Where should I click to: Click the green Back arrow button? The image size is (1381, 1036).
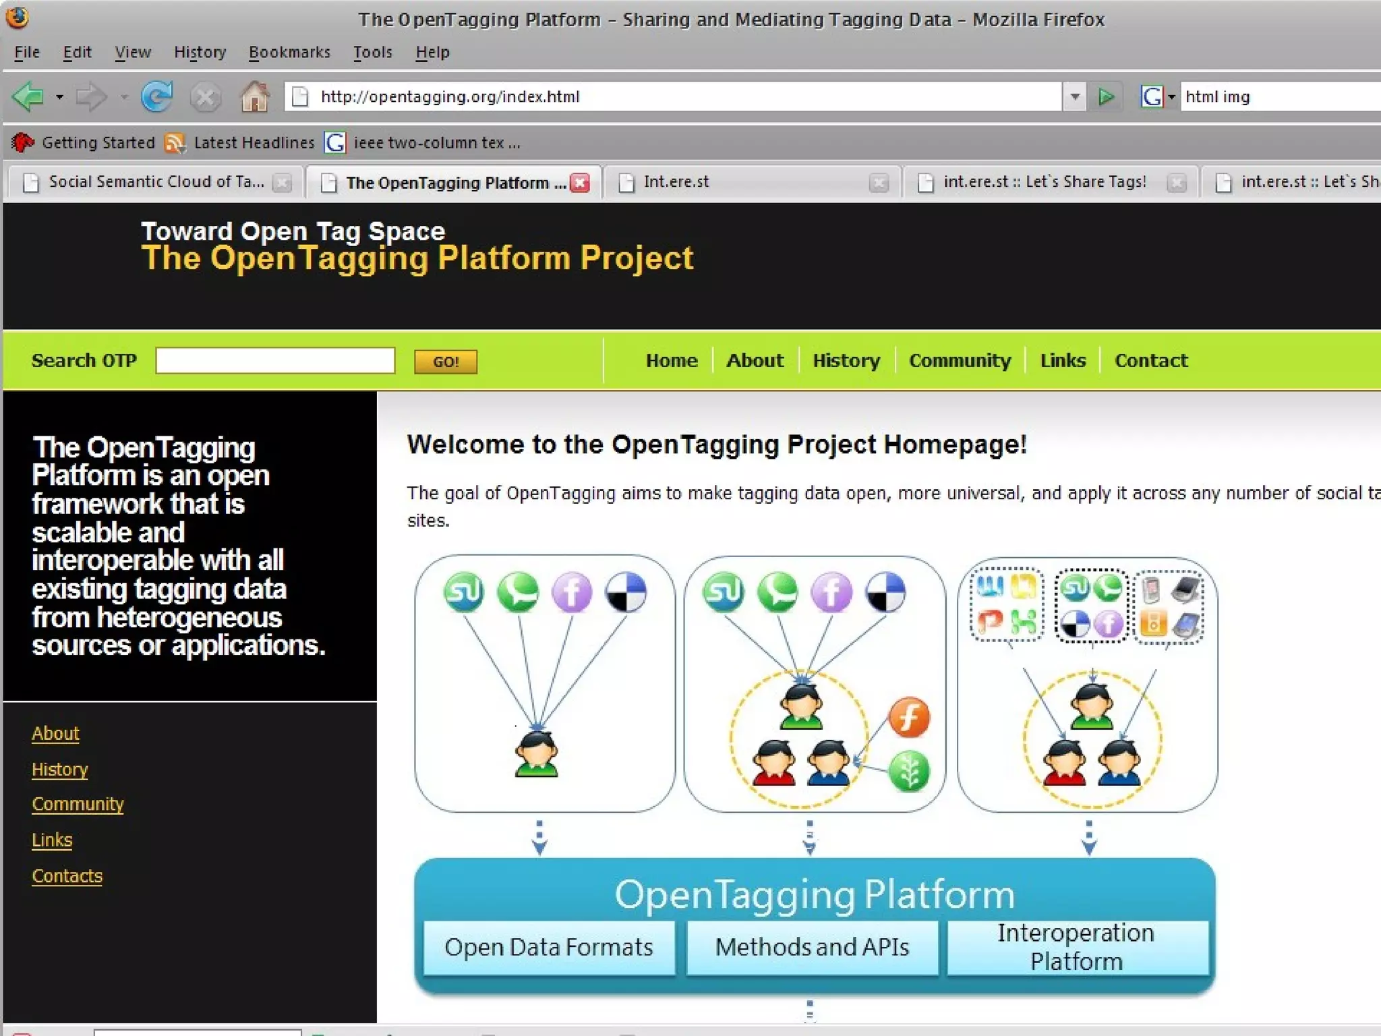point(28,98)
